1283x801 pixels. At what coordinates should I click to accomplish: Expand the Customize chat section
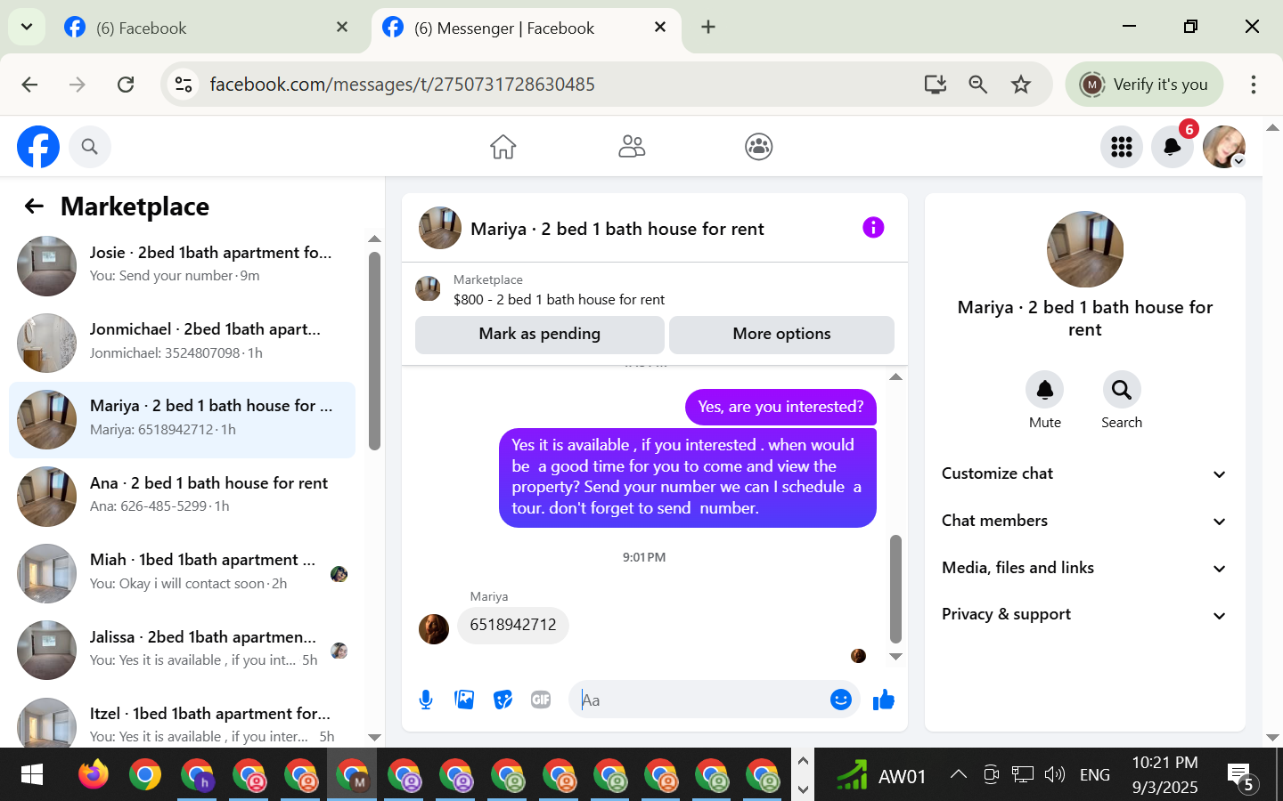click(x=1084, y=473)
